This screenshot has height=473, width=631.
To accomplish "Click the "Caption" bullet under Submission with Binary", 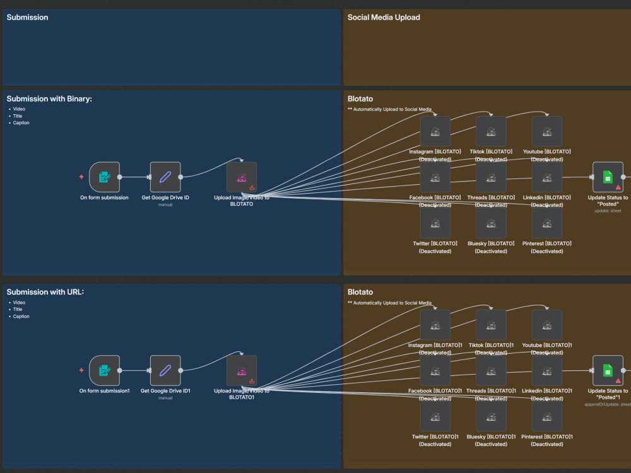I will (x=21, y=123).
